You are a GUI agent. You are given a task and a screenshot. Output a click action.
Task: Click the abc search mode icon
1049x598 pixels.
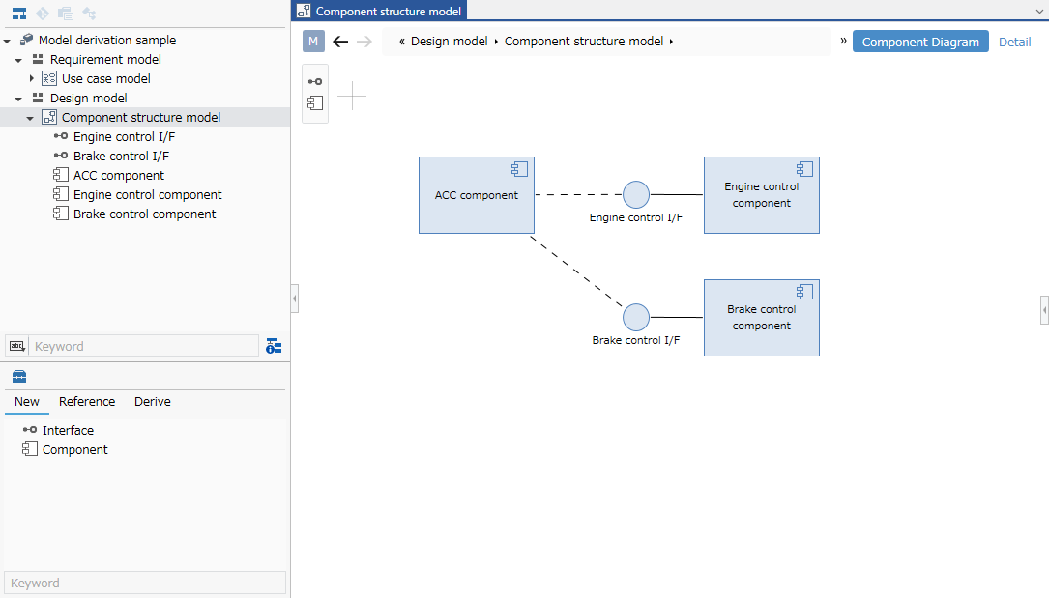click(x=17, y=346)
